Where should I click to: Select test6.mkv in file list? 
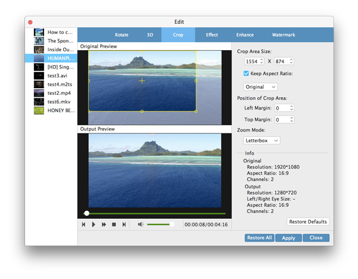coord(51,102)
